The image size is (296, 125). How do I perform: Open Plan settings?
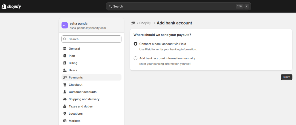[91, 56]
